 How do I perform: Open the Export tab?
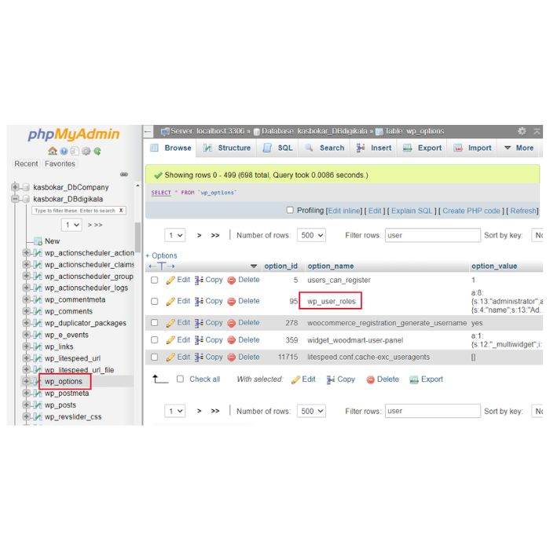422,148
